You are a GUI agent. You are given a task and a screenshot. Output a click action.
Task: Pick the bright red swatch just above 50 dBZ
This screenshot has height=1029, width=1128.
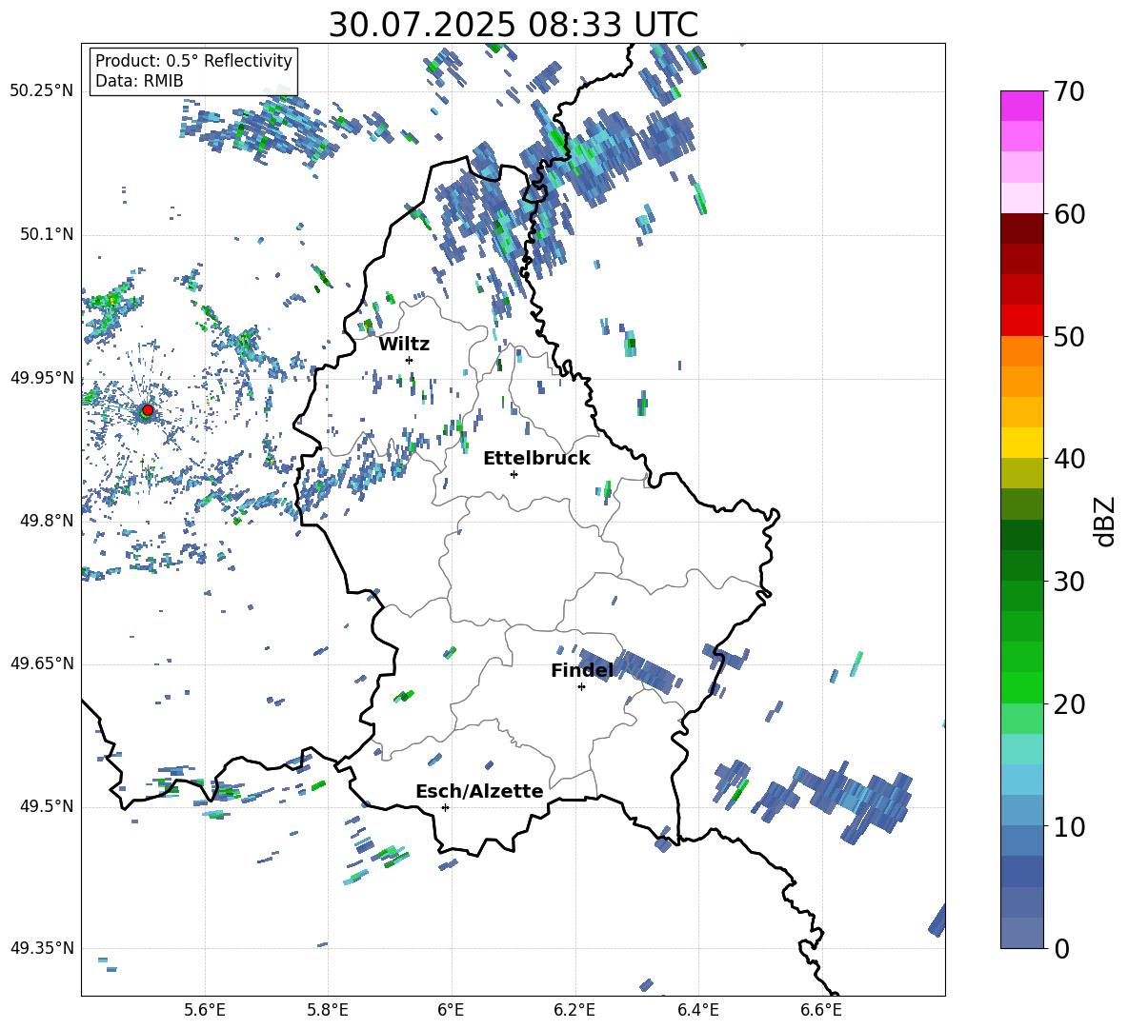pyautogui.click(x=1021, y=321)
